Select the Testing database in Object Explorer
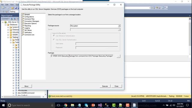The width and height of the screenshot is (192, 108). 15,37
